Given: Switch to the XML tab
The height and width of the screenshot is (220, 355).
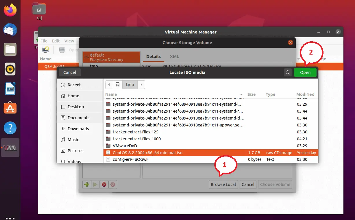Looking at the screenshot, I should tap(175, 57).
